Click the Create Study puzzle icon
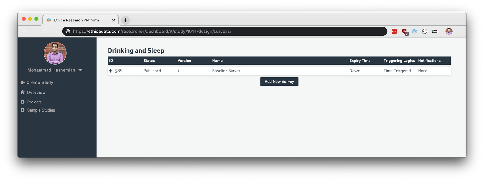The image size is (484, 181). [22, 82]
